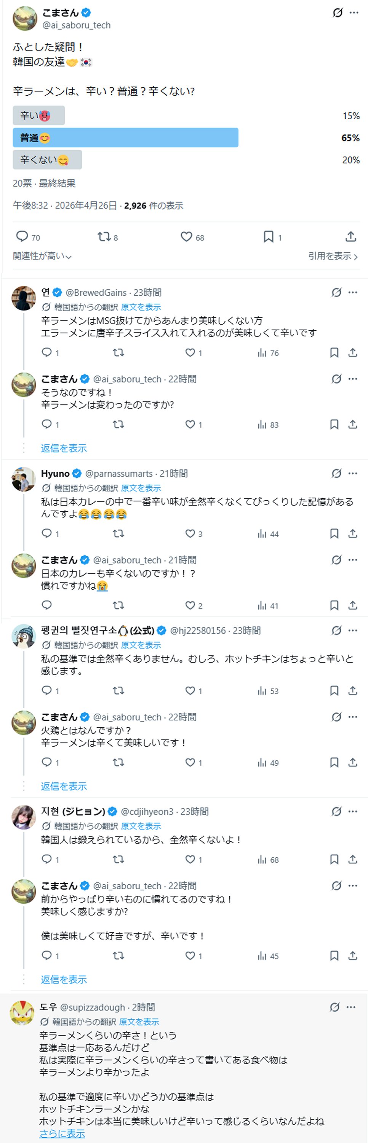The width and height of the screenshot is (368, 1143).
Task: Like the main poll post with 68 likes
Action: (x=186, y=237)
